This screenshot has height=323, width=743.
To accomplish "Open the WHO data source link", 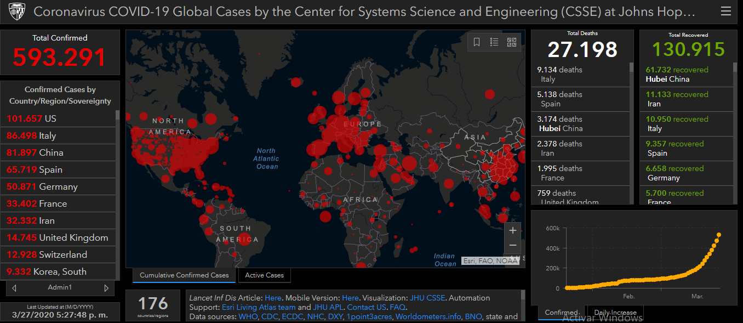I will pos(248,317).
